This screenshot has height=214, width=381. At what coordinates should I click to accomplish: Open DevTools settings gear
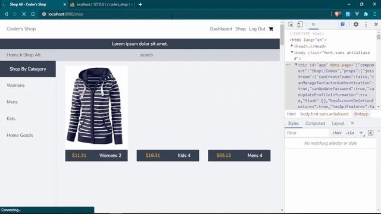click(356, 24)
